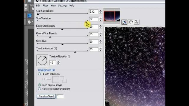Click the starry sky preview image

(135, 67)
